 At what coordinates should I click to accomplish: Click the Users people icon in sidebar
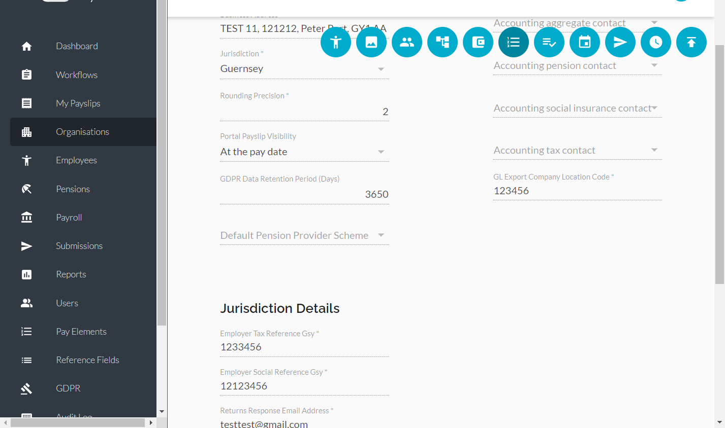[27, 303]
